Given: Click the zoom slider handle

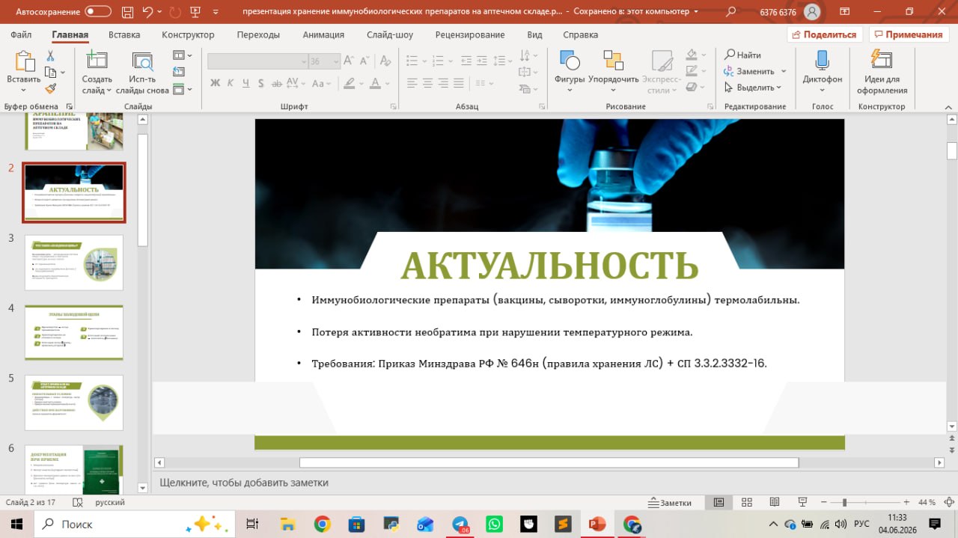Looking at the screenshot, I should pos(844,502).
